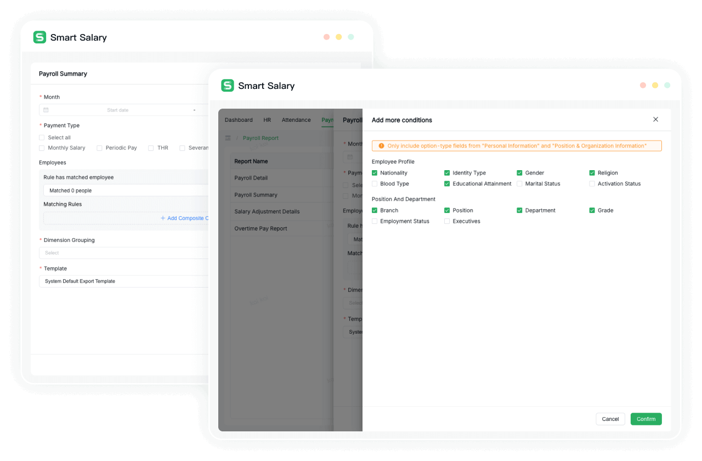Click the calendar icon in Month field
The width and height of the screenshot is (702, 461).
click(46, 110)
